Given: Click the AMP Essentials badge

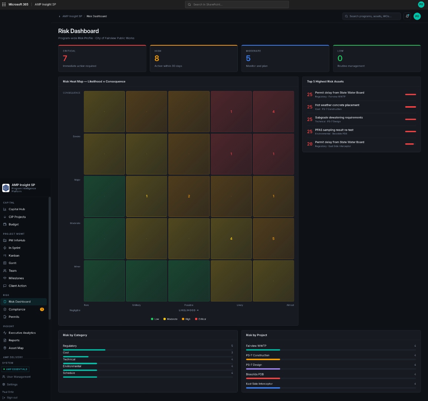Looking at the screenshot, I should point(15,369).
